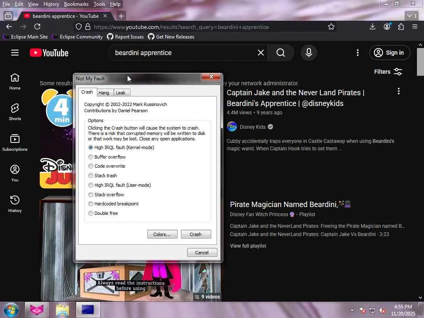The width and height of the screenshot is (424, 318).
Task: Open the 9 videos playlist thumbnail
Action: pyautogui.click(x=130, y=248)
